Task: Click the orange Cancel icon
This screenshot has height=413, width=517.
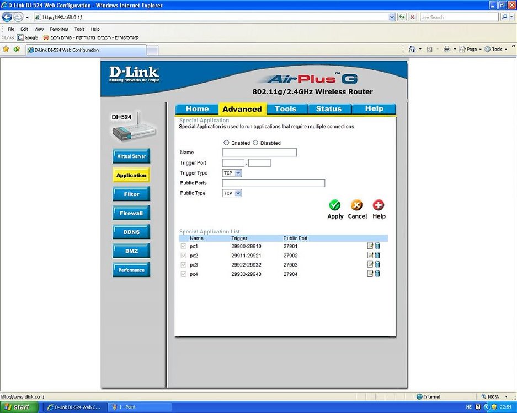Action: tap(356, 205)
